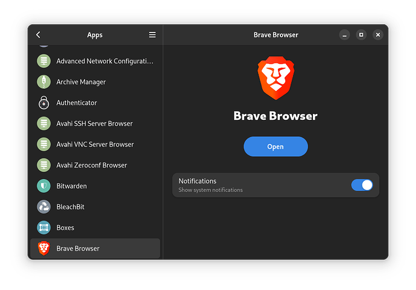416x290 pixels.
Task: Maximize the Settings window
Action: coord(361,35)
